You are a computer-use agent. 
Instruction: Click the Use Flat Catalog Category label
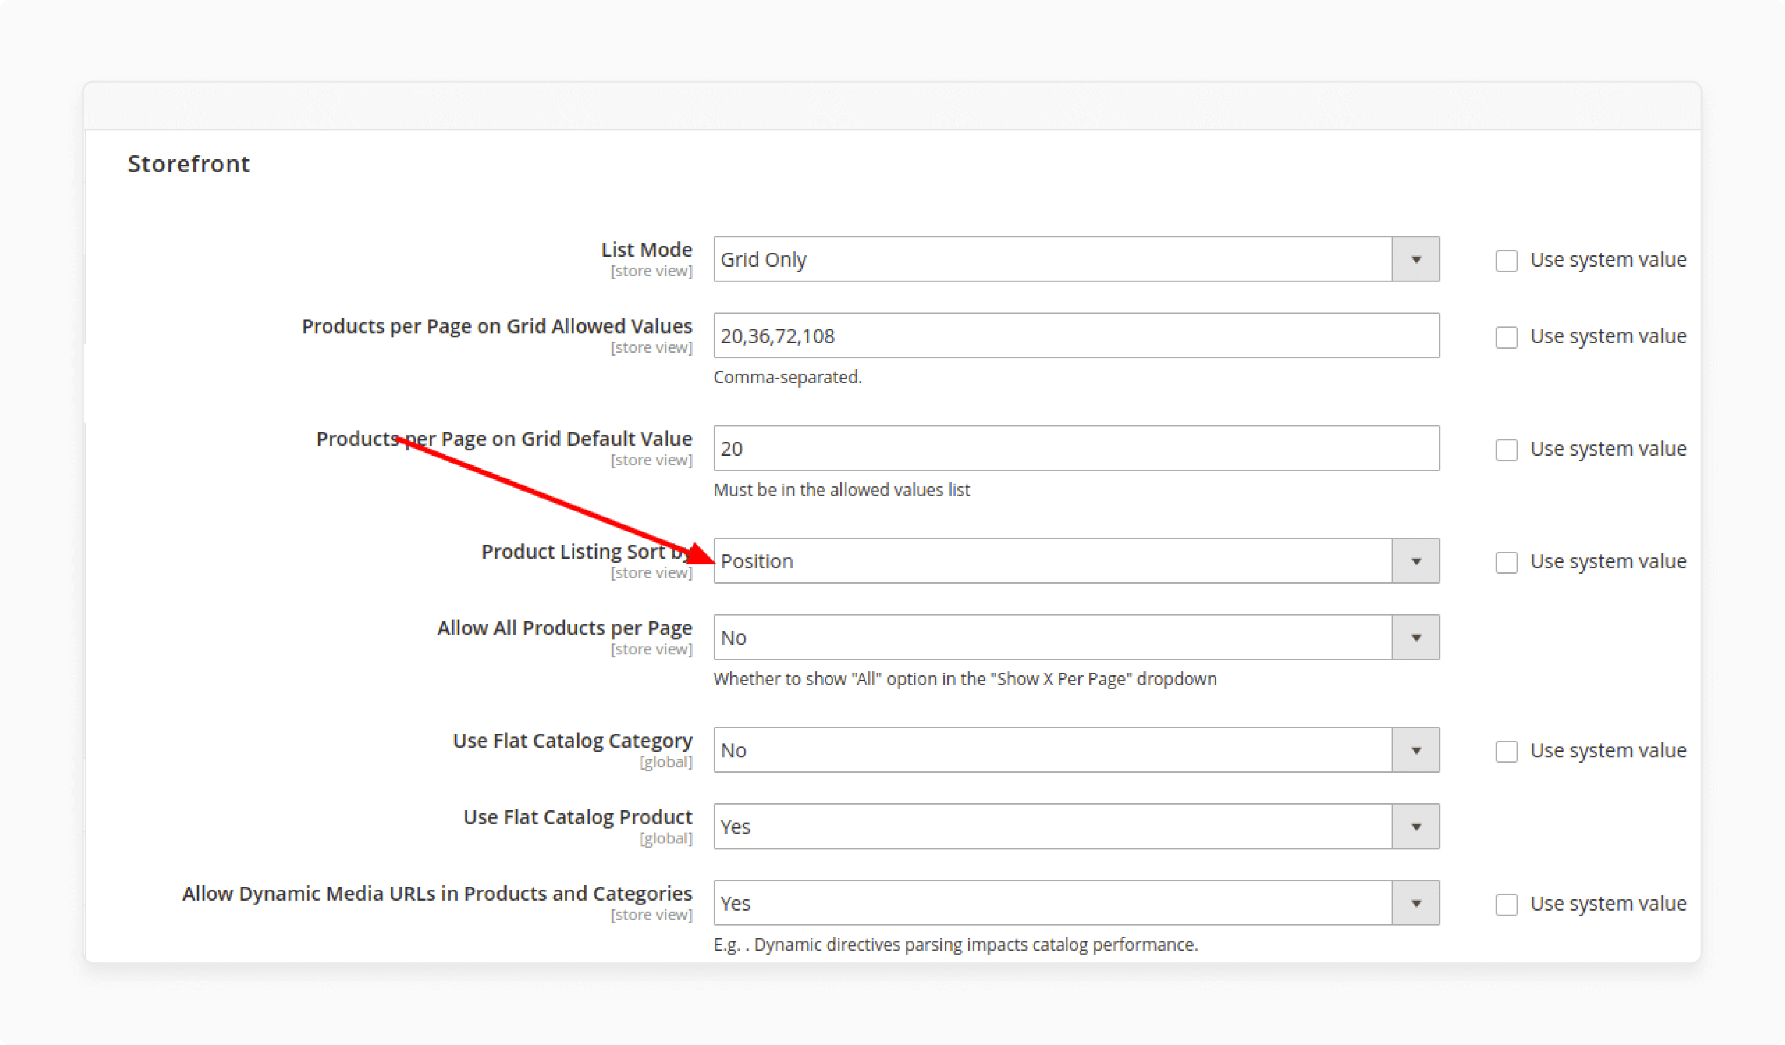(572, 741)
